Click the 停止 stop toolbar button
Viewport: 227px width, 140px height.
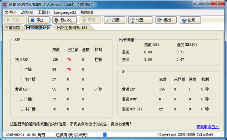pyautogui.click(x=39, y=20)
